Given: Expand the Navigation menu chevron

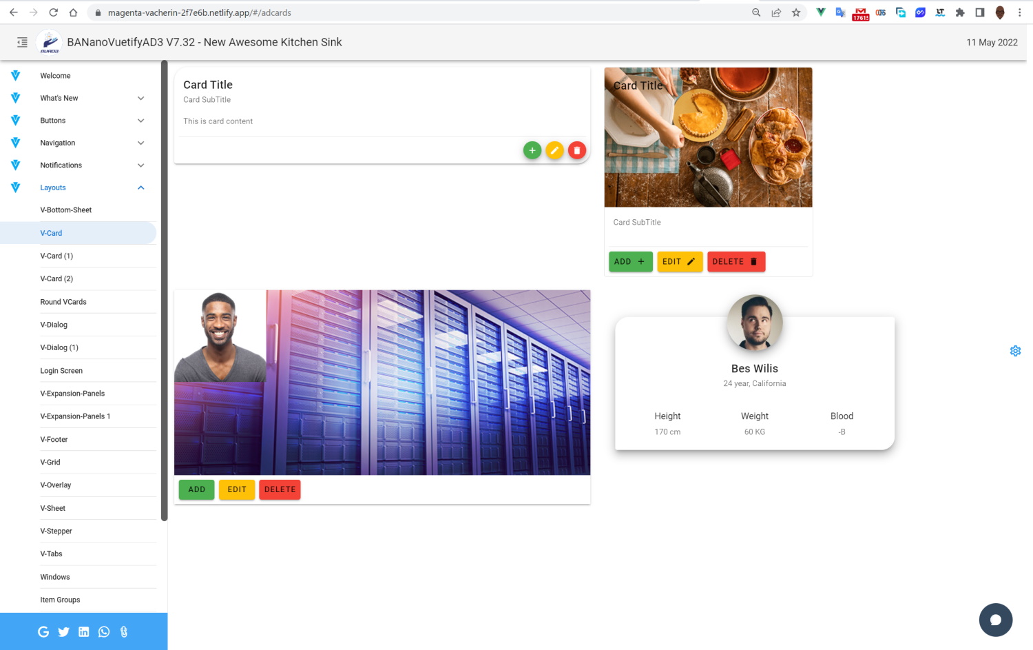Looking at the screenshot, I should click(141, 143).
